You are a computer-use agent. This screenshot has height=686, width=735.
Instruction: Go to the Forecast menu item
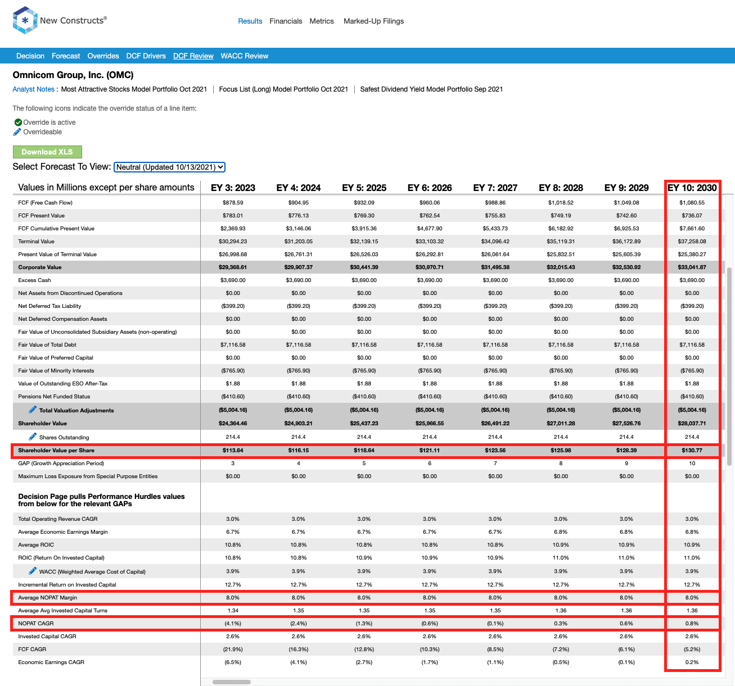click(x=66, y=56)
